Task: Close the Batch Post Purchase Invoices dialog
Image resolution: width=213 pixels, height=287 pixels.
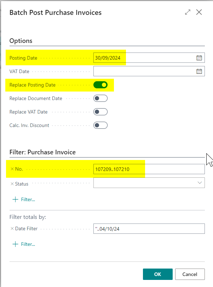Action: coord(199,12)
